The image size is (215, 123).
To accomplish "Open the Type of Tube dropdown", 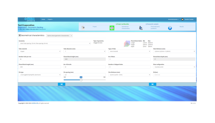I will point(129,51).
